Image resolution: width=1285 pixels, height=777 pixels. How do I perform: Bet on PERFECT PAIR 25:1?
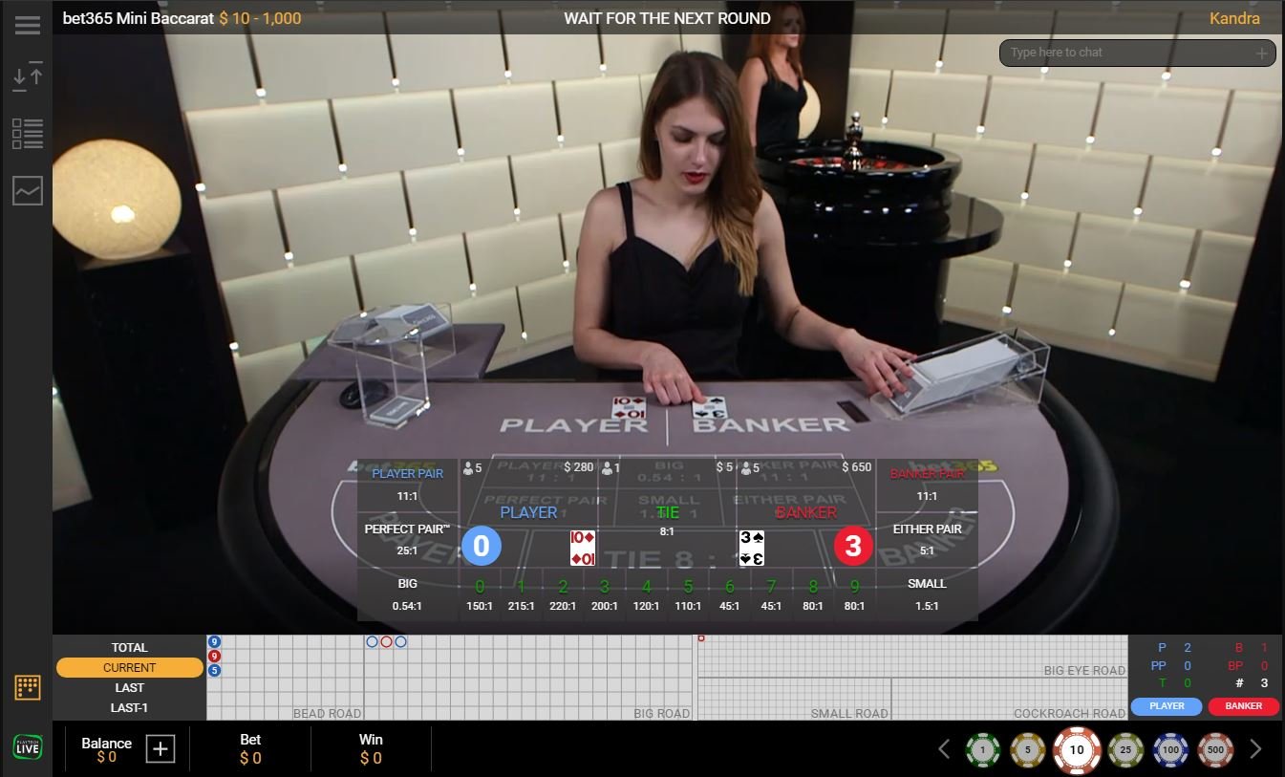click(x=408, y=540)
